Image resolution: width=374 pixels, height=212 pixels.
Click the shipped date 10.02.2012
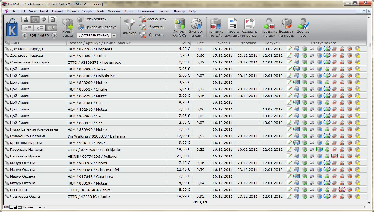pos(247,149)
